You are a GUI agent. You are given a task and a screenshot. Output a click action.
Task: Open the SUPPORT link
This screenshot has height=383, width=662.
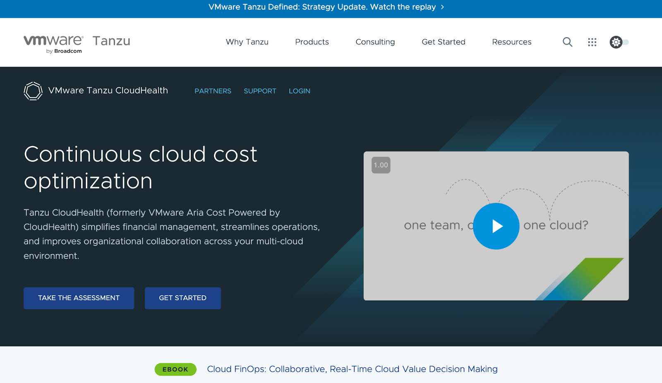tap(260, 91)
